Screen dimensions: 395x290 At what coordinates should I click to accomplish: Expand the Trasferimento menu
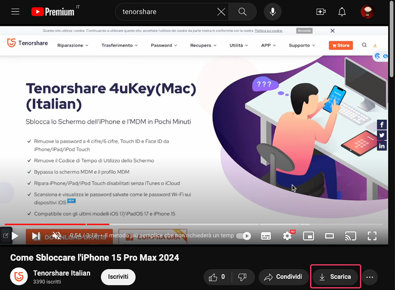[119, 46]
